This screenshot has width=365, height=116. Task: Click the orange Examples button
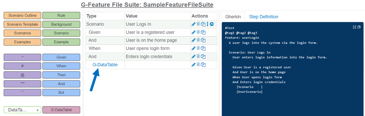[x=22, y=42]
